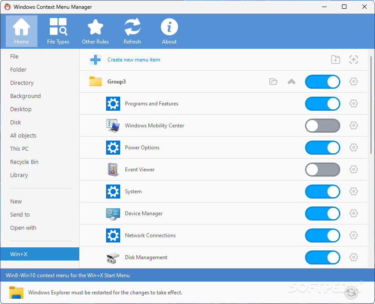Open settings gear for Disk Management
The image size is (375, 304).
coord(353,257)
